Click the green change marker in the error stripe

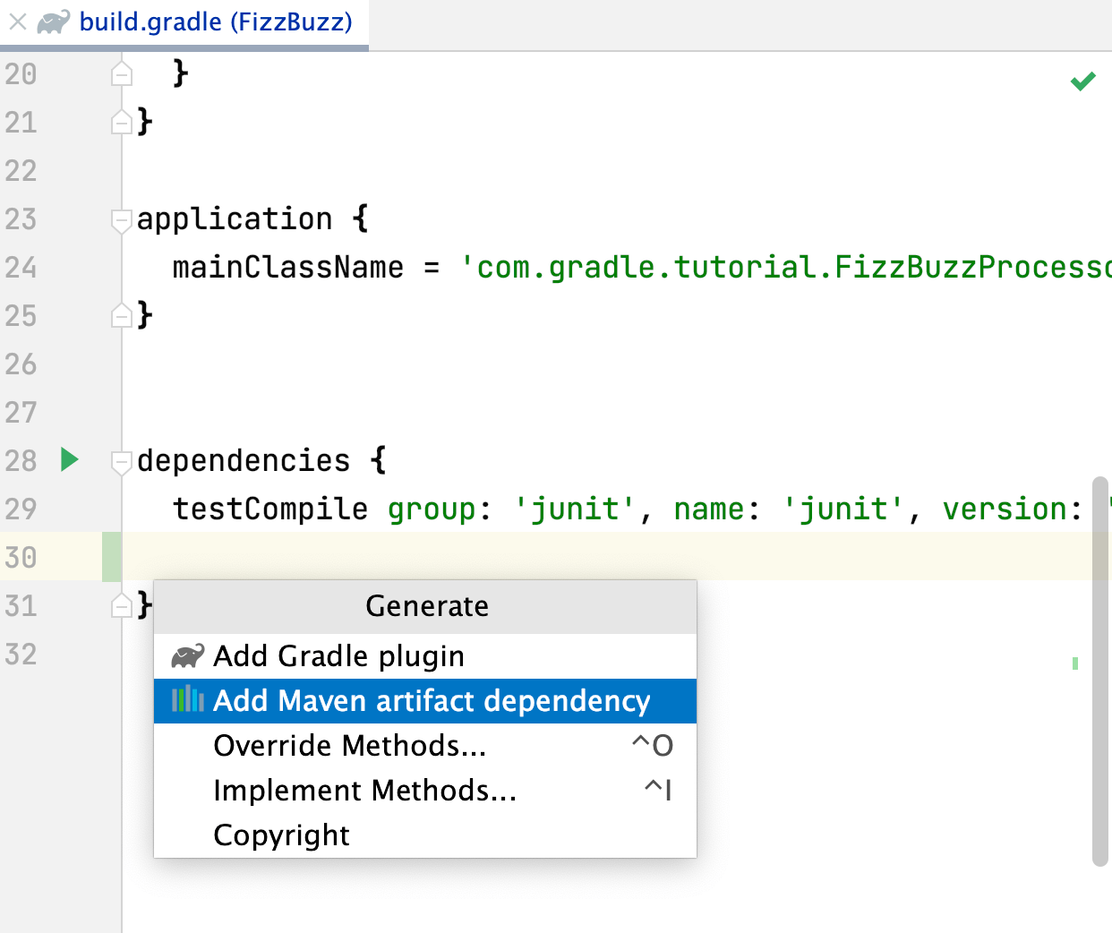(x=1075, y=663)
